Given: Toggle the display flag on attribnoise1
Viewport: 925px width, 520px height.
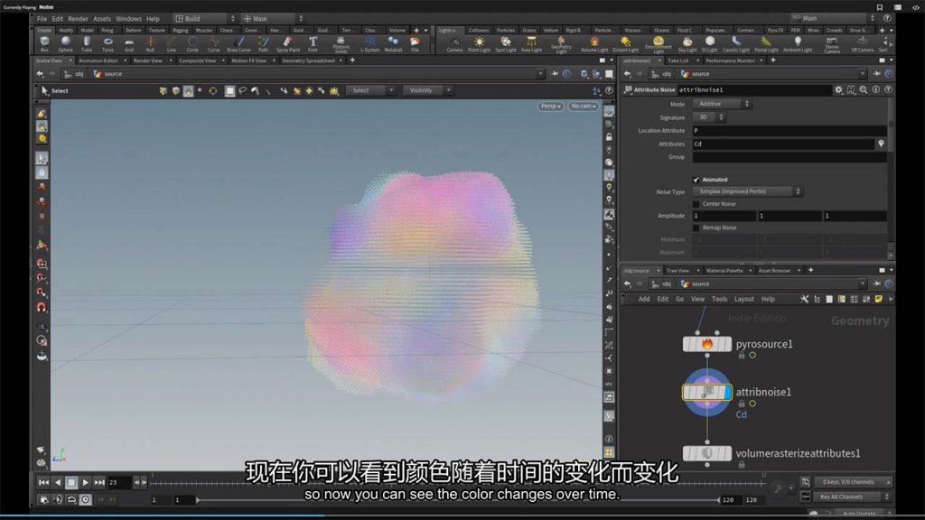Looking at the screenshot, I should 727,392.
